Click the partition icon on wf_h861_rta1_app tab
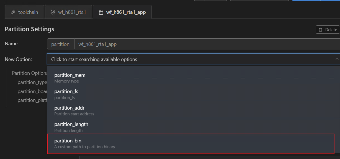340x159 pixels. [101, 12]
